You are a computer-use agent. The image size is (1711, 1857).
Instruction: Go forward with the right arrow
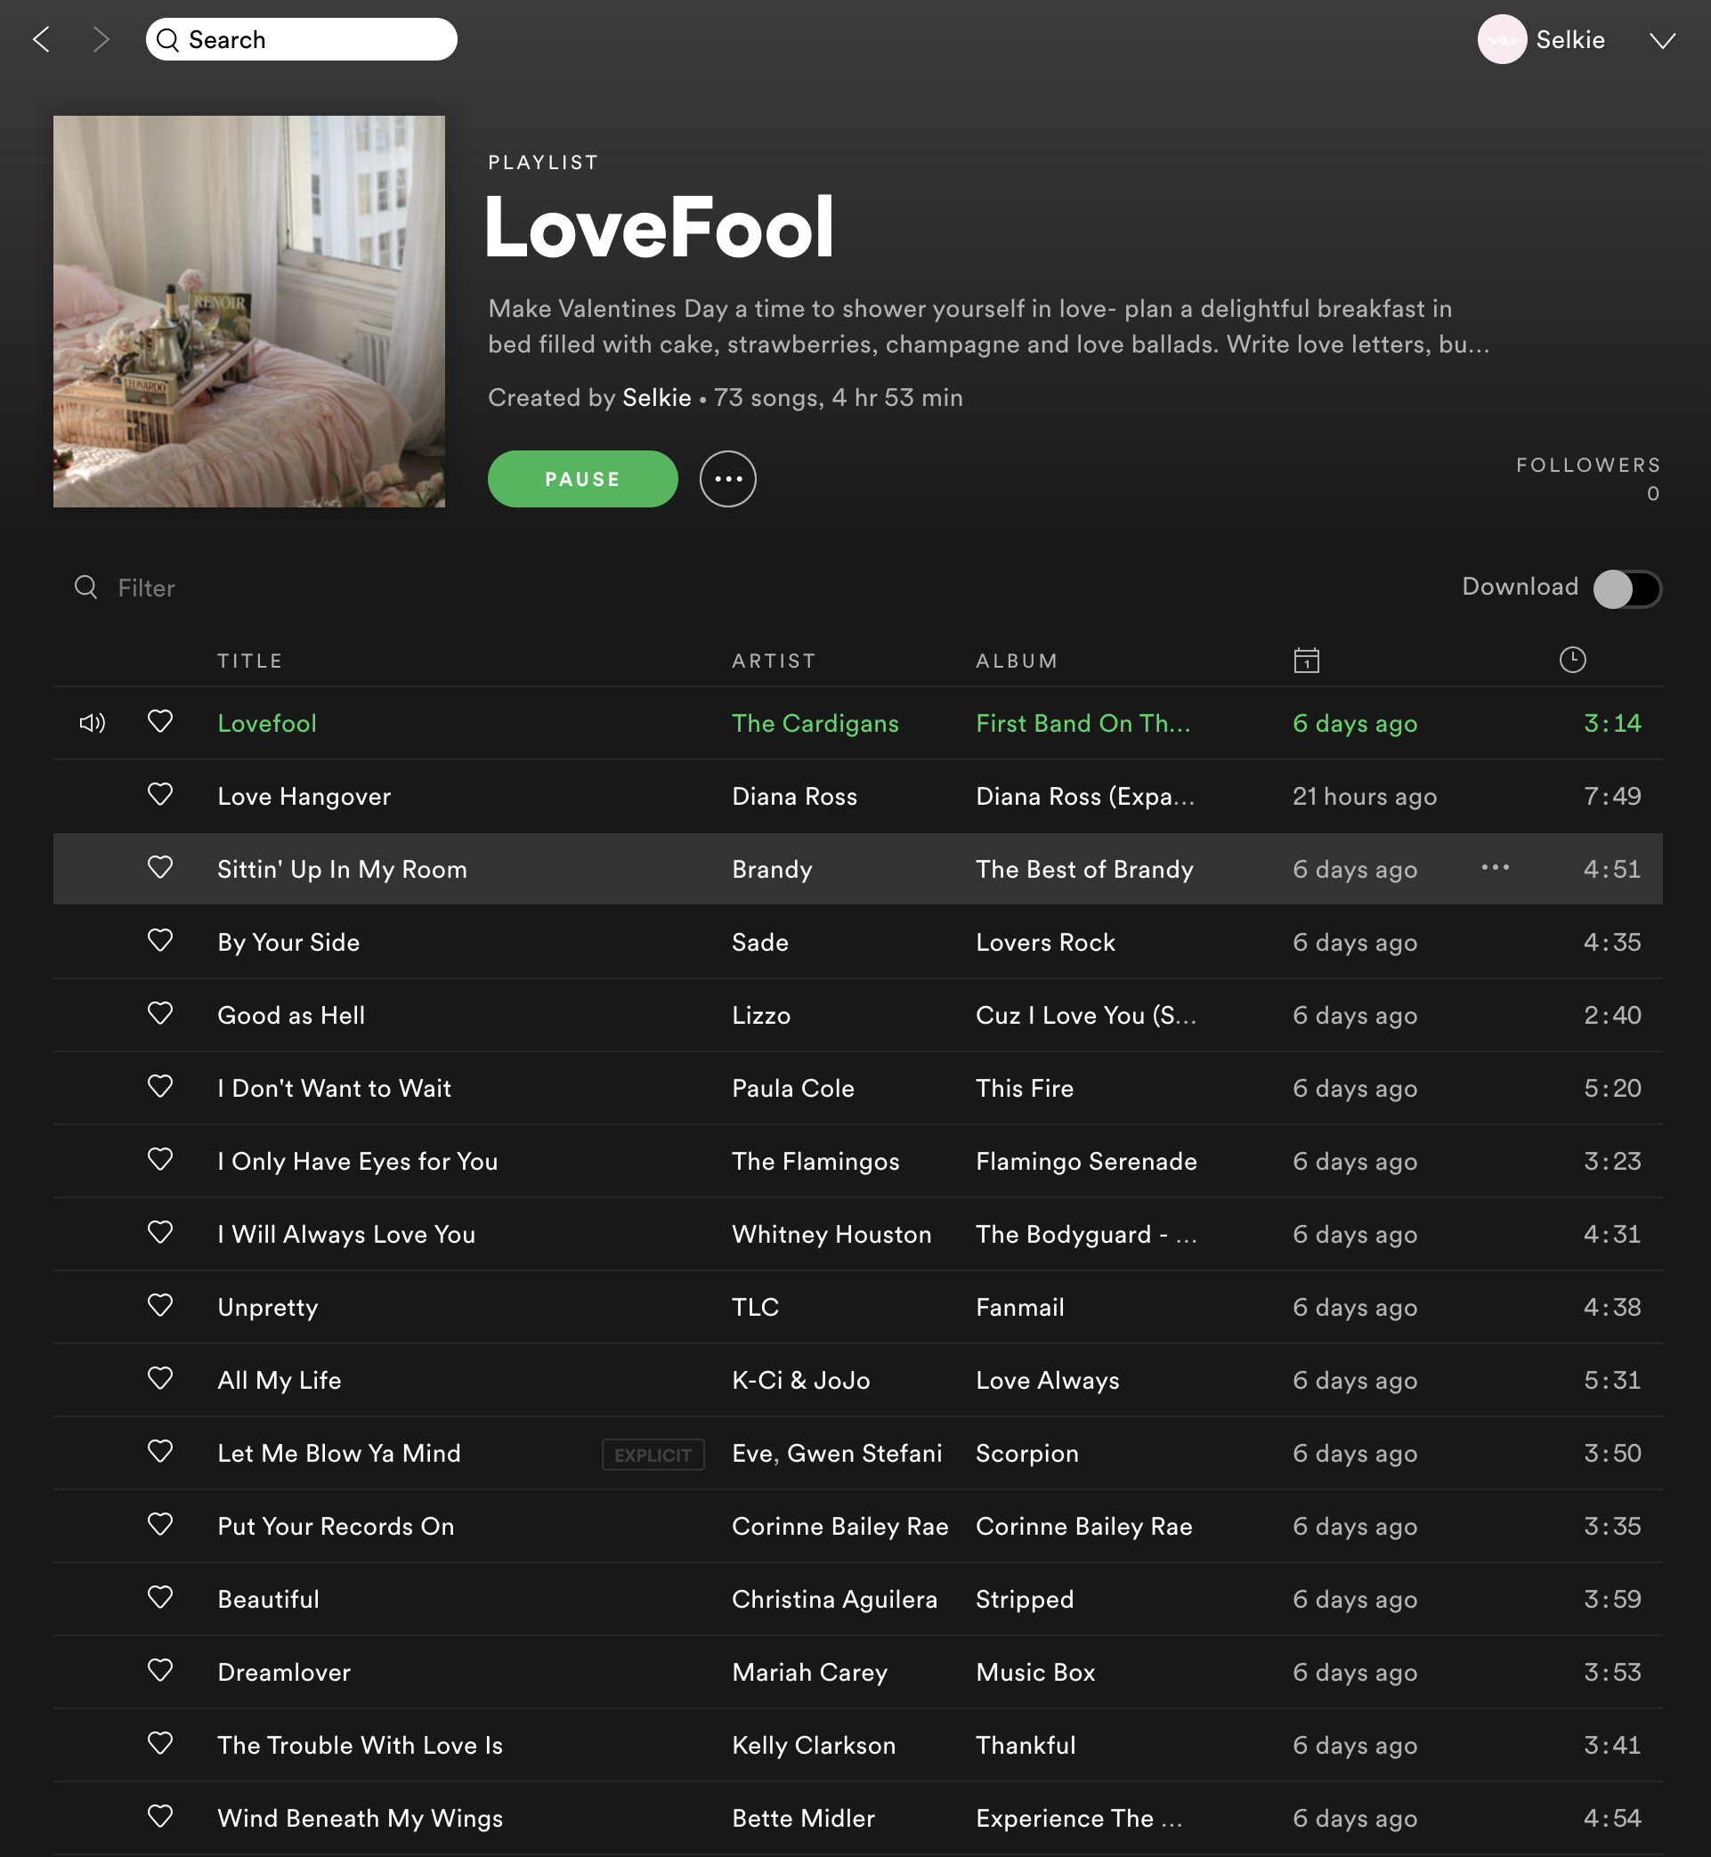click(x=101, y=40)
